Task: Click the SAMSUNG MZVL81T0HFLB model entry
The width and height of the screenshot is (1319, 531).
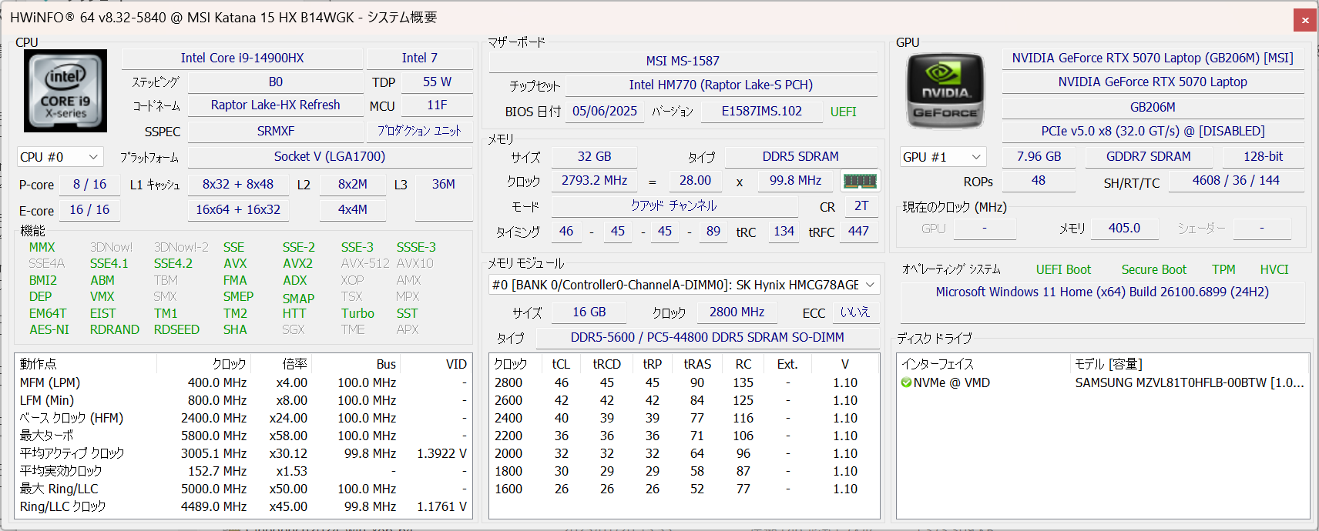Action: 1188,383
